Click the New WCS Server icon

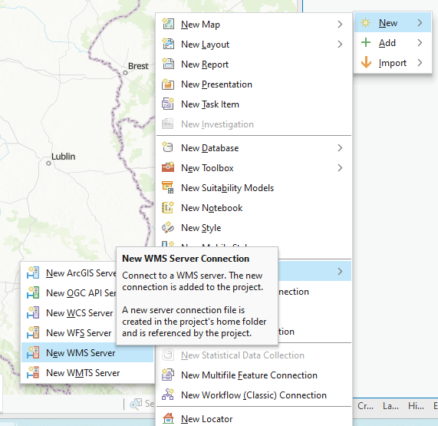click(33, 313)
